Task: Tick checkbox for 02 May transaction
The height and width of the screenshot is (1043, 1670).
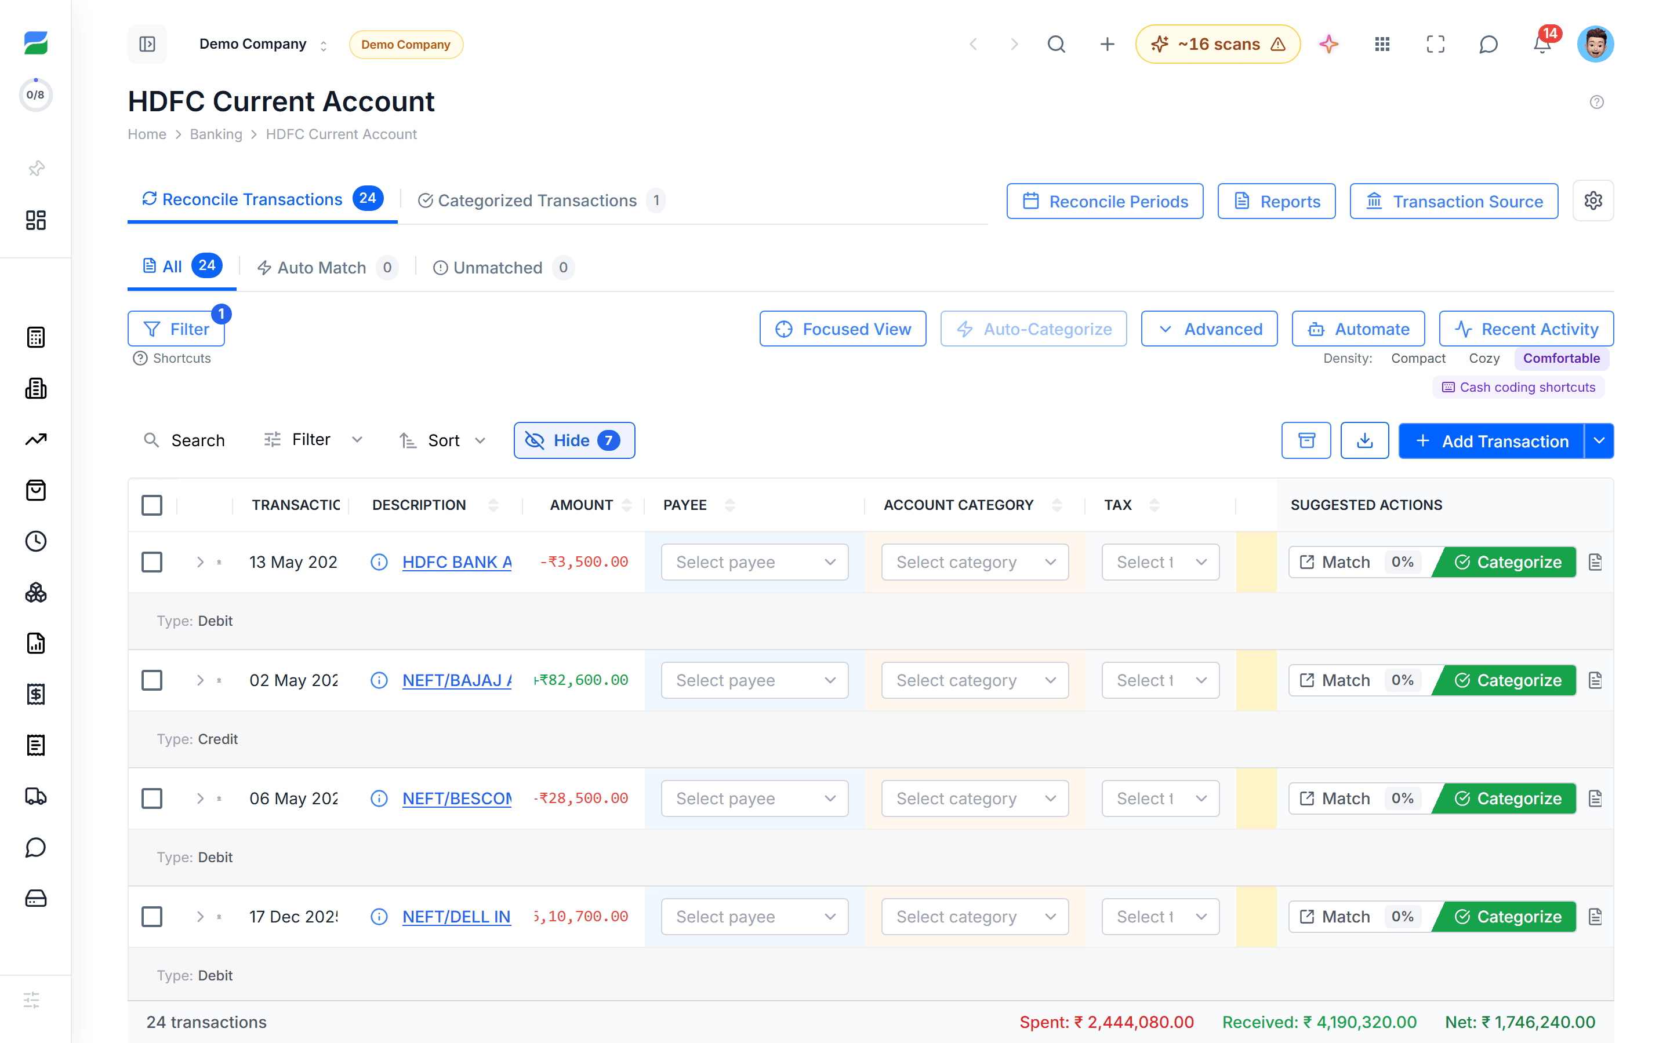Action: (x=152, y=680)
